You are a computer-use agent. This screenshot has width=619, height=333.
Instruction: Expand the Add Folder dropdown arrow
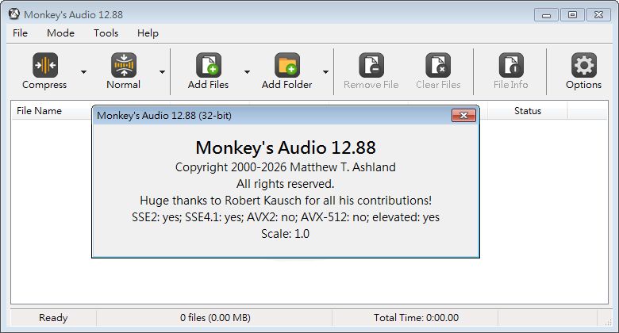click(x=325, y=72)
